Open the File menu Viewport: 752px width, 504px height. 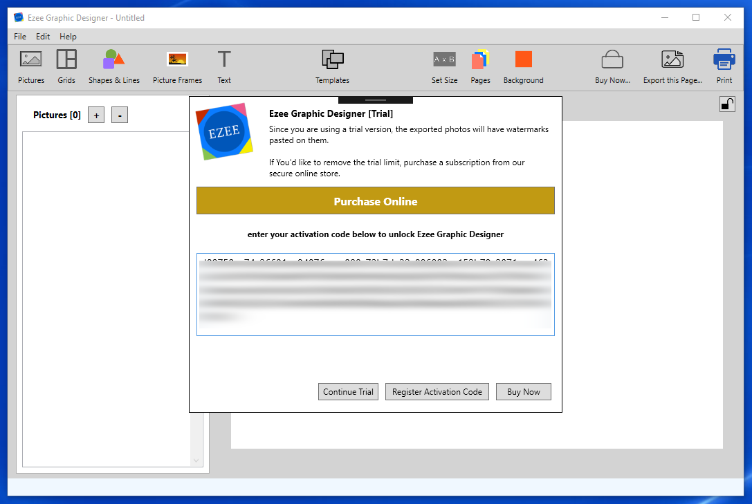pyautogui.click(x=20, y=37)
